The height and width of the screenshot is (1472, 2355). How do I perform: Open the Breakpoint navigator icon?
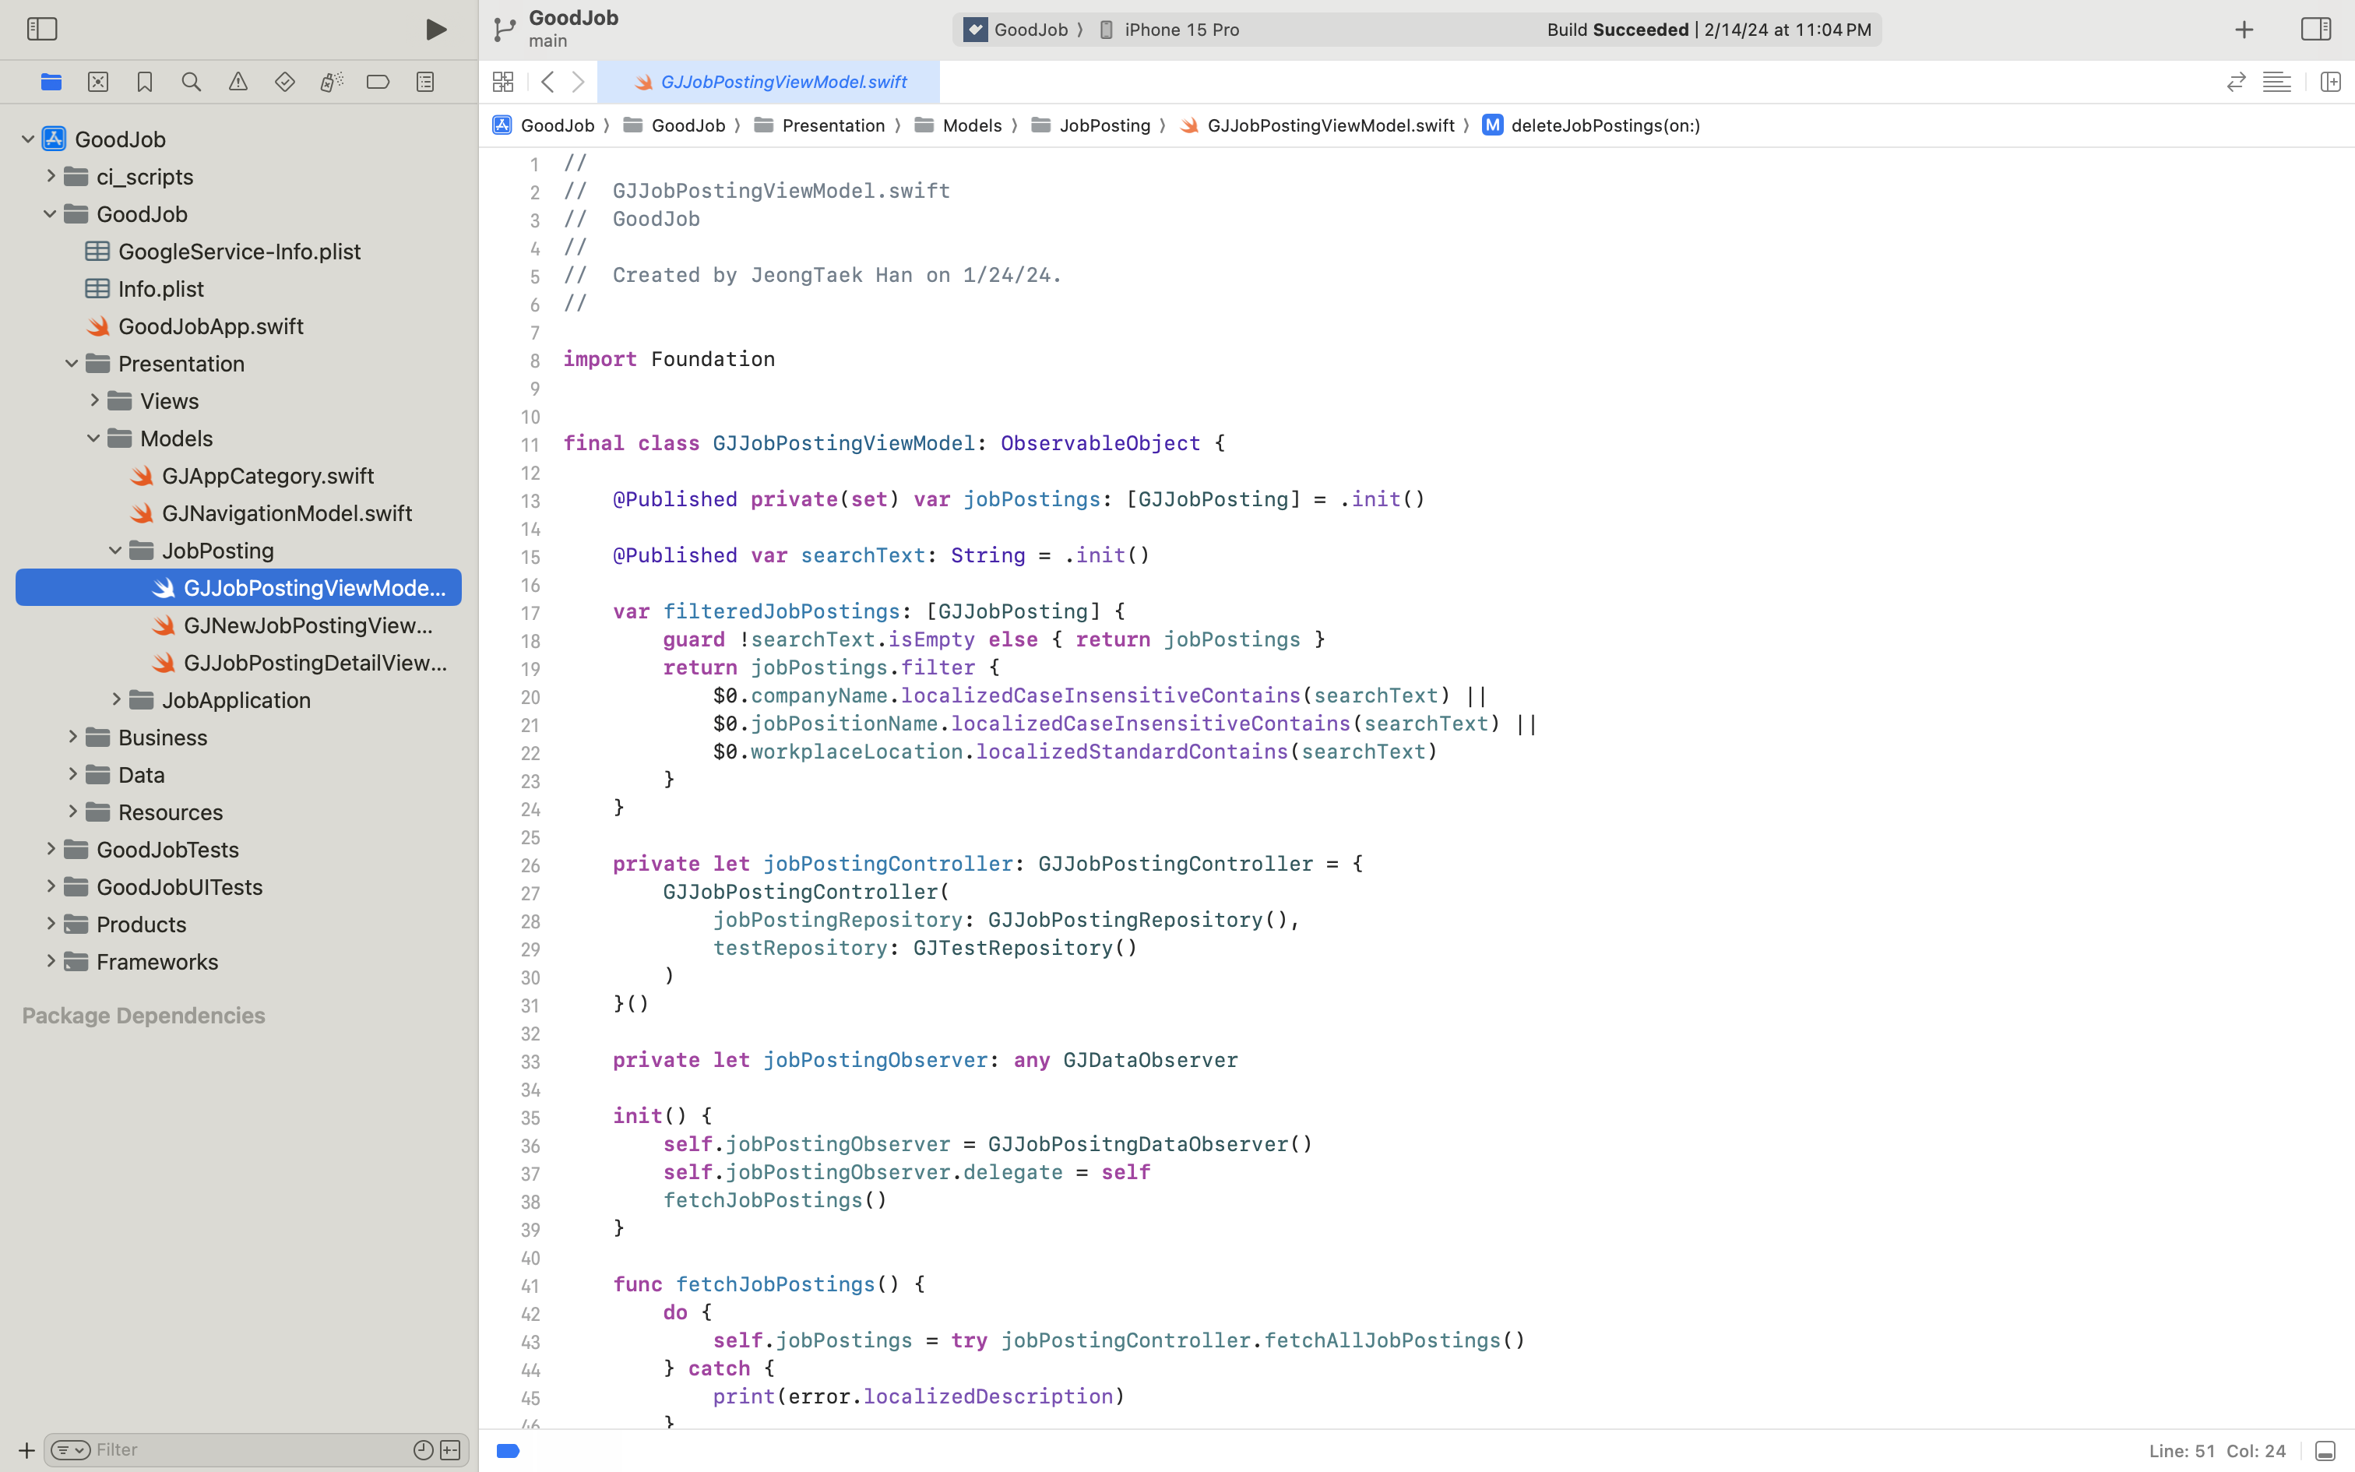coord(378,82)
